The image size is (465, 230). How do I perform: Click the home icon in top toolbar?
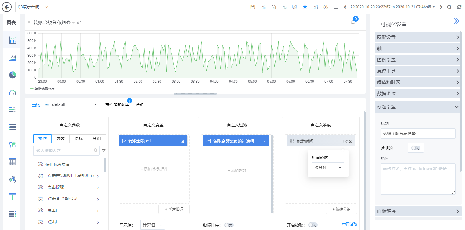pos(274,7)
